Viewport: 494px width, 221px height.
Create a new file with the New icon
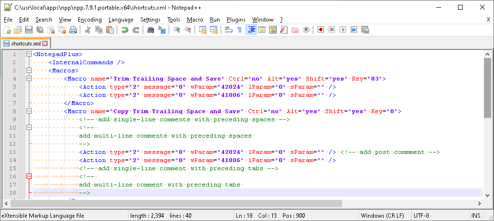tap(7, 30)
